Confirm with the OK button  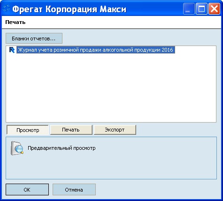pyautogui.click(x=27, y=190)
